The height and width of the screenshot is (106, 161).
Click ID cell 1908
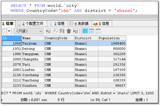[x=12, y=43]
